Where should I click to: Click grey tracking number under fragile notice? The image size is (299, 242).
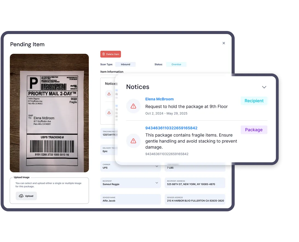tap(167, 154)
